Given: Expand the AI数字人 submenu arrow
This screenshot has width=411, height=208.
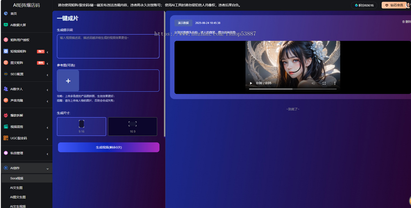Looking at the screenshot, I should (47, 90).
